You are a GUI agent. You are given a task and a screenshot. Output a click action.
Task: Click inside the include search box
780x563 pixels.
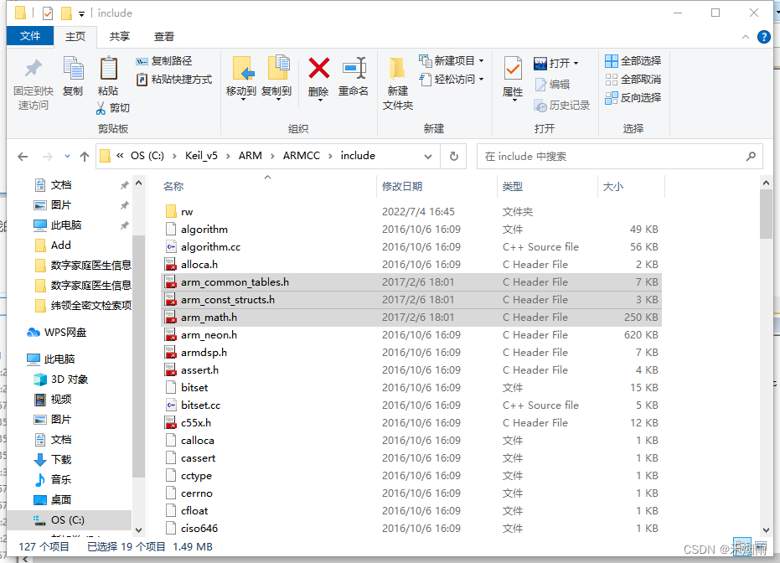pyautogui.click(x=620, y=156)
